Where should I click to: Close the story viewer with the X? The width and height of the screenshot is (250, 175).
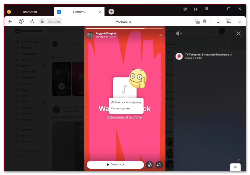(x=238, y=33)
